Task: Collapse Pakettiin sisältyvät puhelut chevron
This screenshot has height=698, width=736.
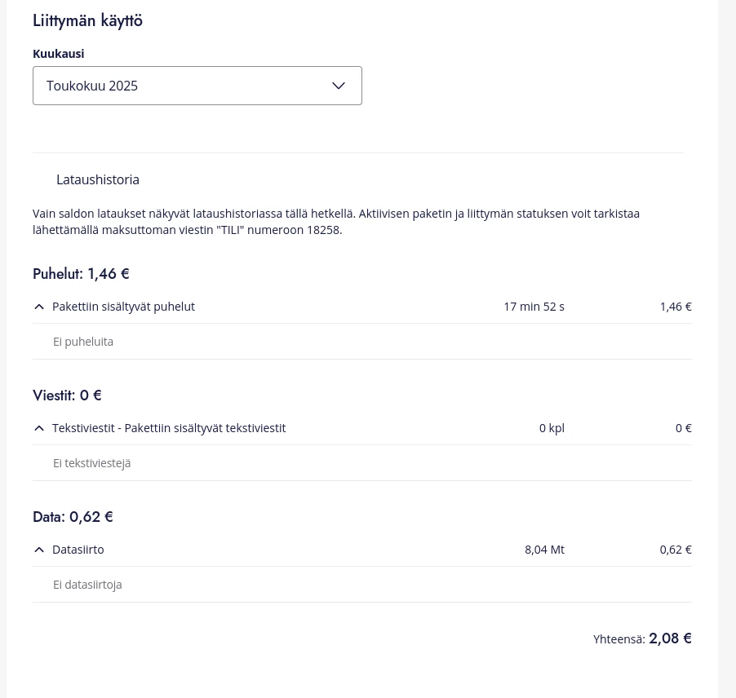Action: [x=39, y=307]
